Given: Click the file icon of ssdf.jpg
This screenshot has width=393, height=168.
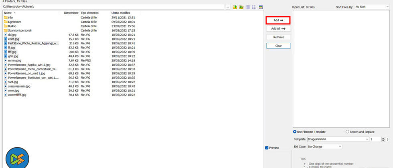Looking at the screenshot, I should 6,82.
